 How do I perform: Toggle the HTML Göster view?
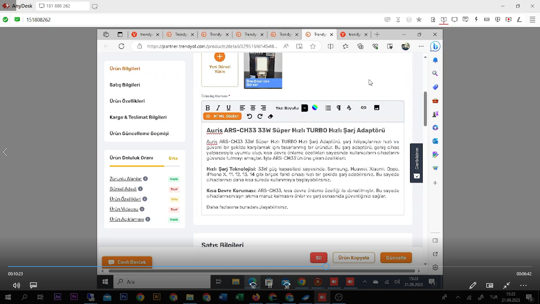point(222,116)
